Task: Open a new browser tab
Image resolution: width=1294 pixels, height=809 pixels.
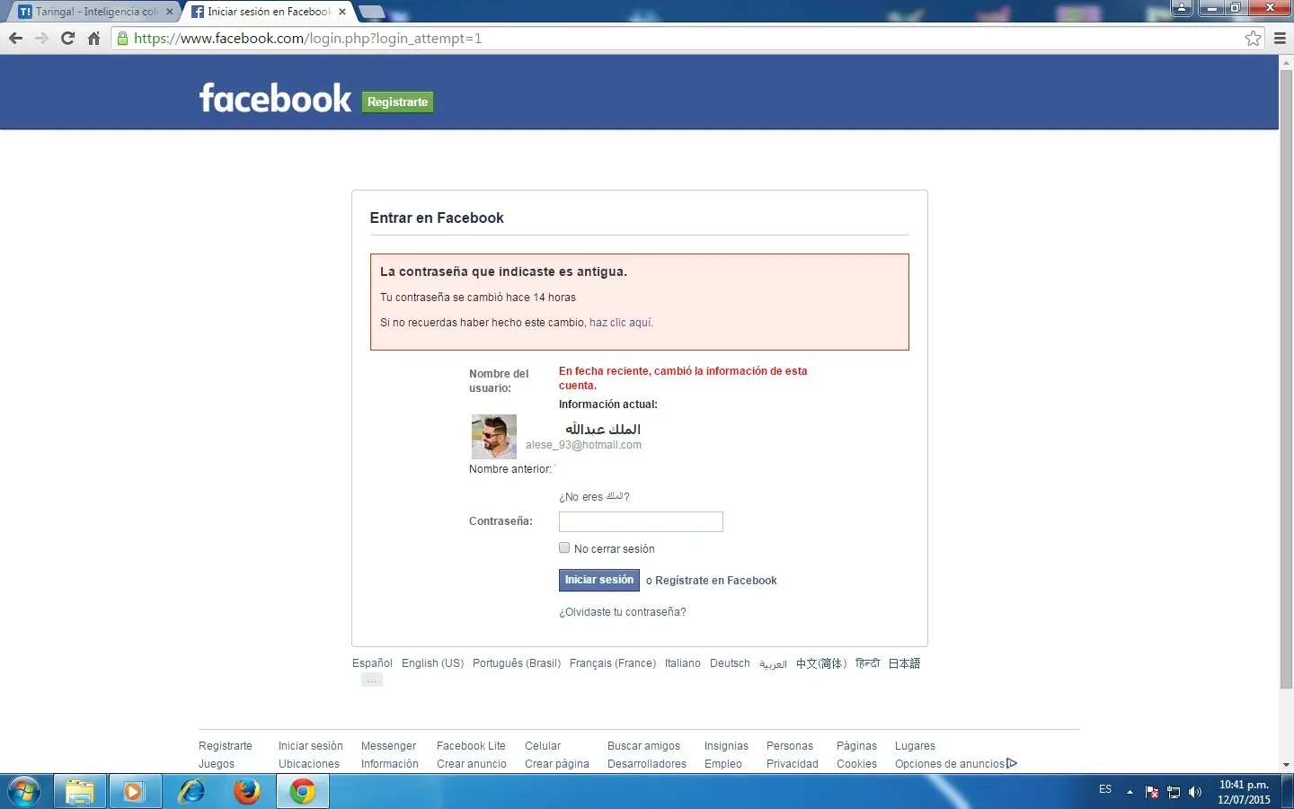Action: pyautogui.click(x=371, y=13)
